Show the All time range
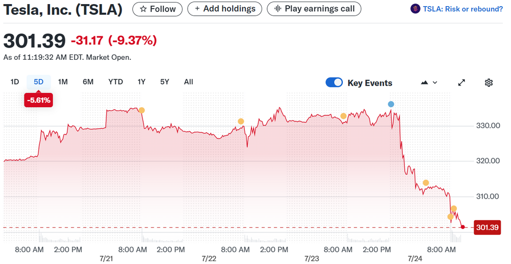The height and width of the screenshot is (264, 511). click(x=189, y=82)
